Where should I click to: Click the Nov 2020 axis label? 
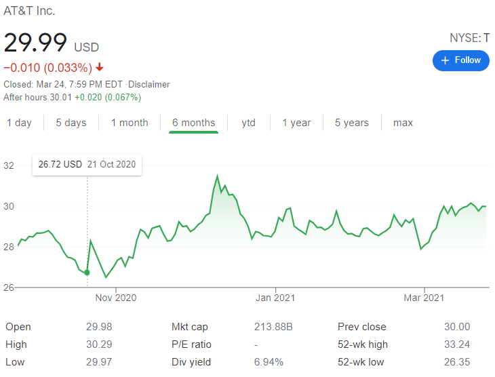(116, 298)
